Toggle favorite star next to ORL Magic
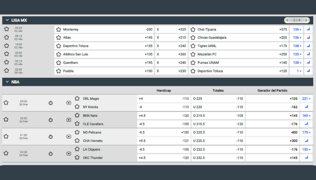316x180 pixels. pyautogui.click(x=77, y=98)
